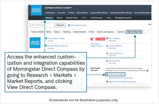Click the Research button
Screen dimensions: 159x104
tap(60, 25)
